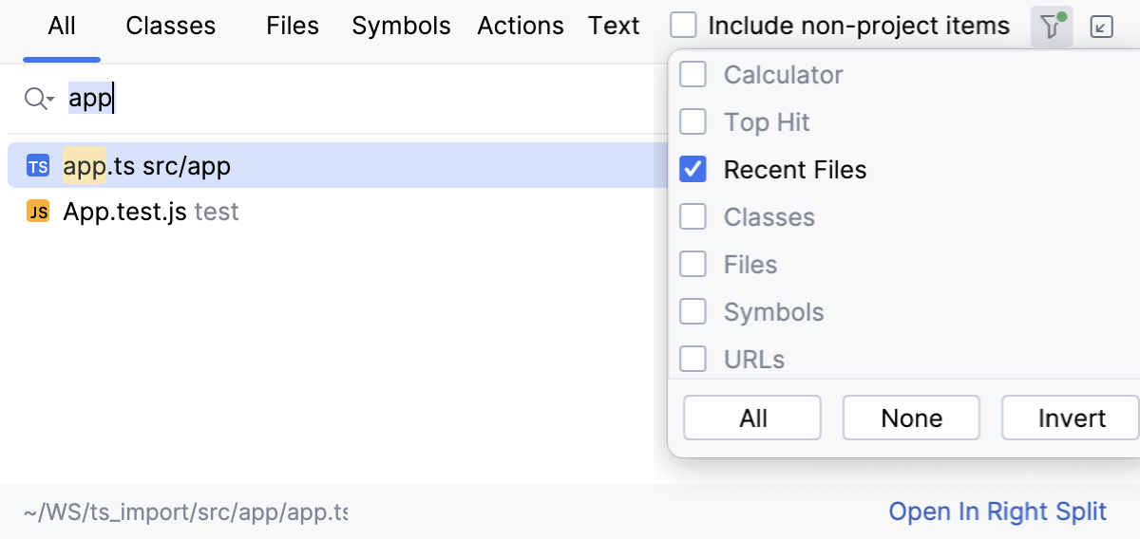Click the filter funnel icon
This screenshot has height=539, width=1140.
1051,27
